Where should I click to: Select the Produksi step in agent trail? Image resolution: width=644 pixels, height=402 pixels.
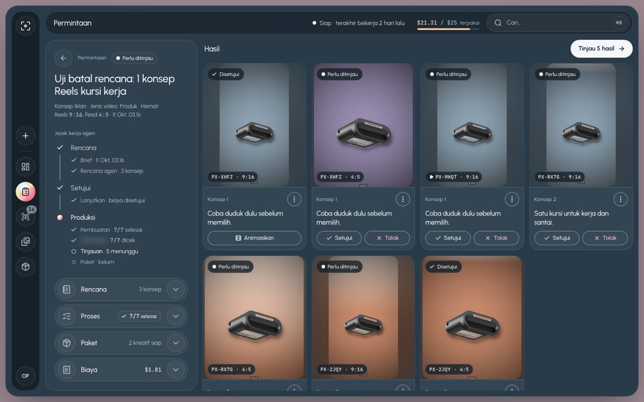[x=83, y=218]
